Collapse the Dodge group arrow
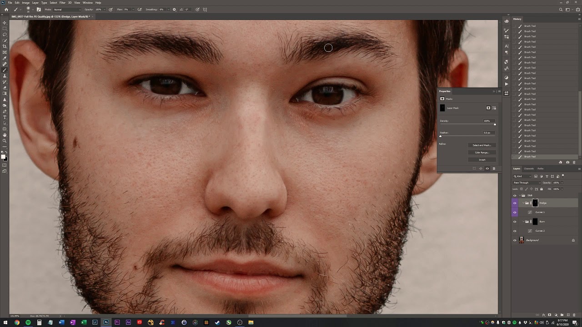Screen dimensions: 582x327 (x=523, y=203)
